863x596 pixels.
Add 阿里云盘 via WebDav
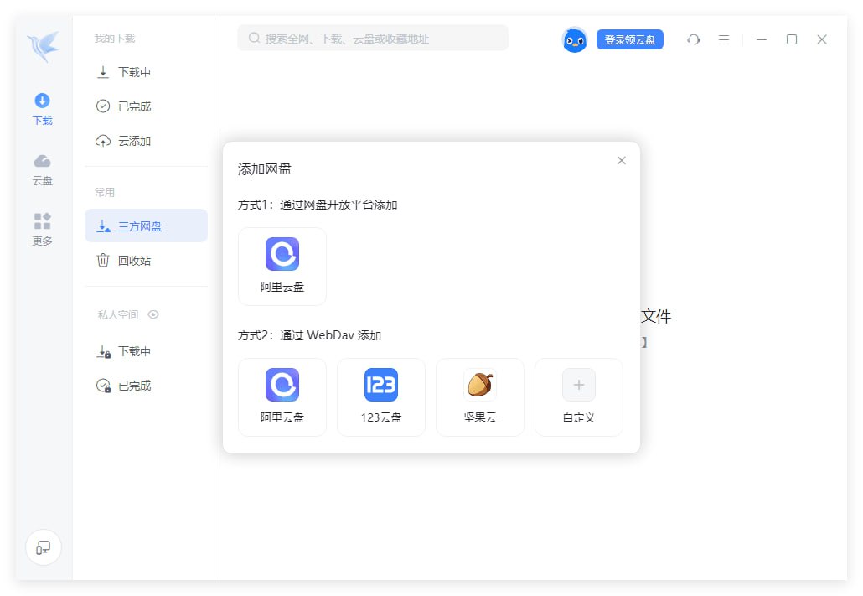(x=282, y=396)
